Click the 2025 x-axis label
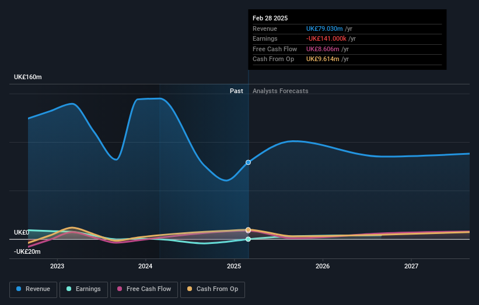479x305 pixels. [234, 266]
